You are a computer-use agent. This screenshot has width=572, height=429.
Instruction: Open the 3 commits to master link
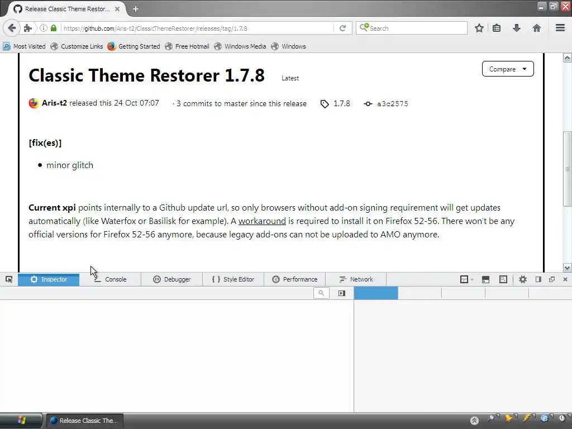241,103
